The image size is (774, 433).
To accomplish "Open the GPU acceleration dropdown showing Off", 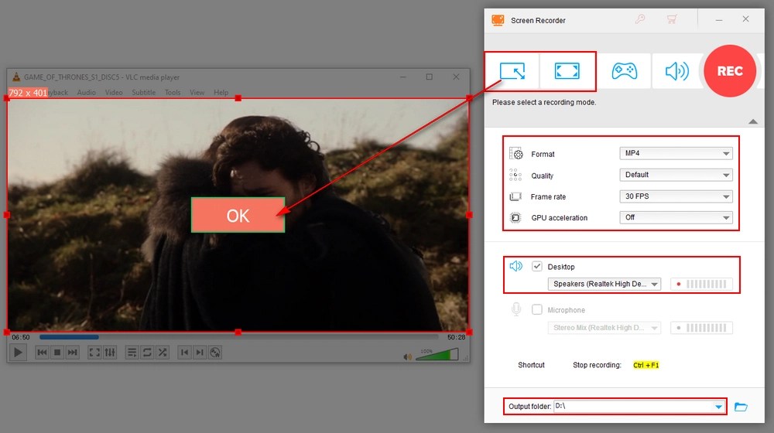I will pyautogui.click(x=676, y=217).
